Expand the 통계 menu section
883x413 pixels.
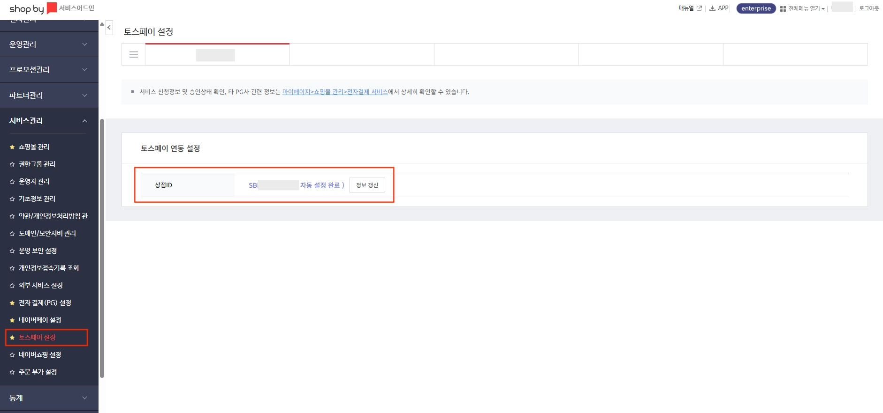(x=49, y=398)
